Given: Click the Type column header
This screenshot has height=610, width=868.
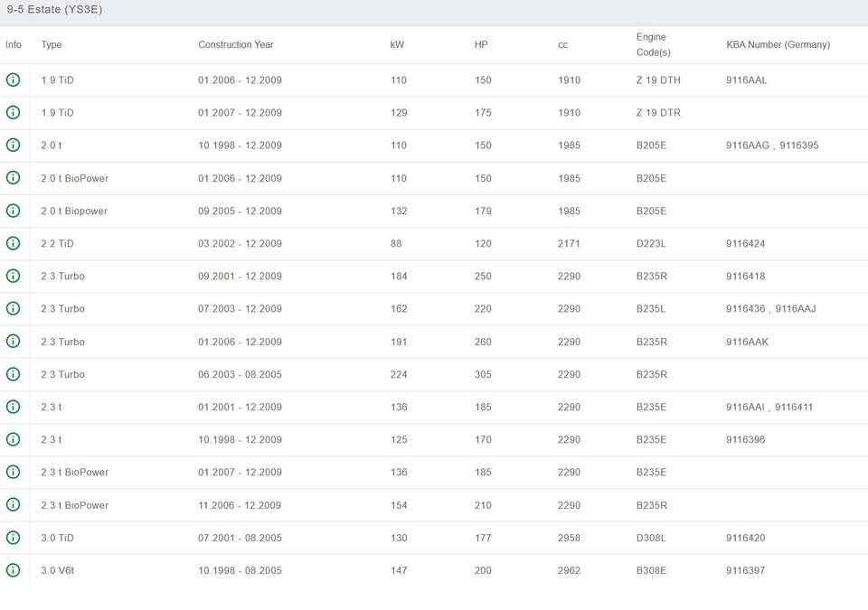Looking at the screenshot, I should (x=52, y=45).
